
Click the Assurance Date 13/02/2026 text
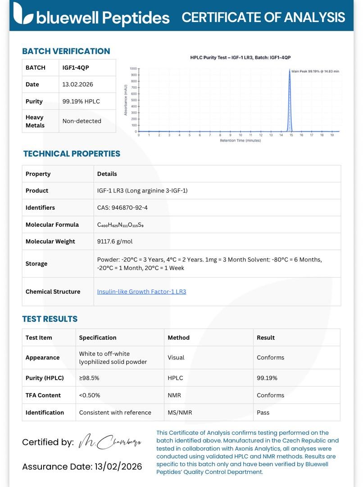tap(82, 467)
